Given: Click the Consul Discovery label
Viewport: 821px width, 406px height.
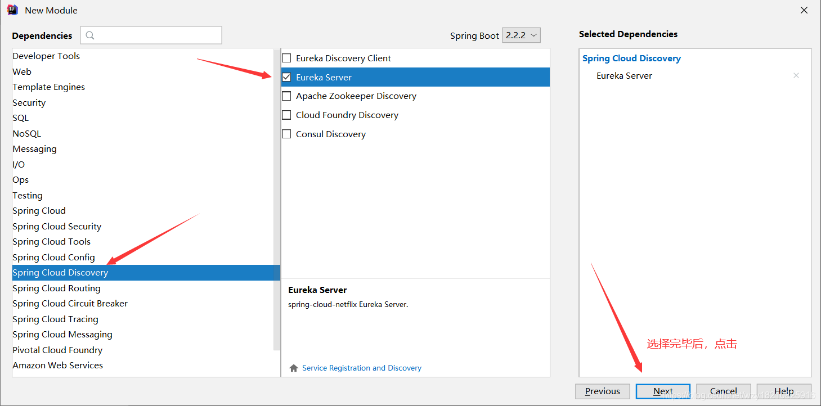Looking at the screenshot, I should [x=331, y=134].
